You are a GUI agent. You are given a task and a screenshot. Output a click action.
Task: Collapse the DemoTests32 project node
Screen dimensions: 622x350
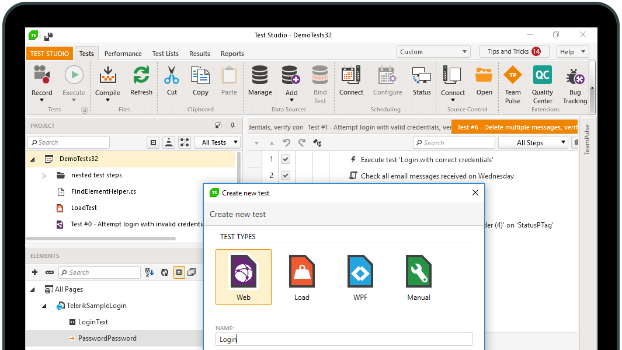coord(33,159)
